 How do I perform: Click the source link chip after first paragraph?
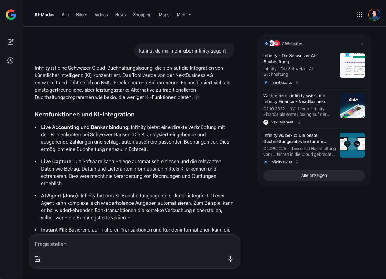[197, 97]
